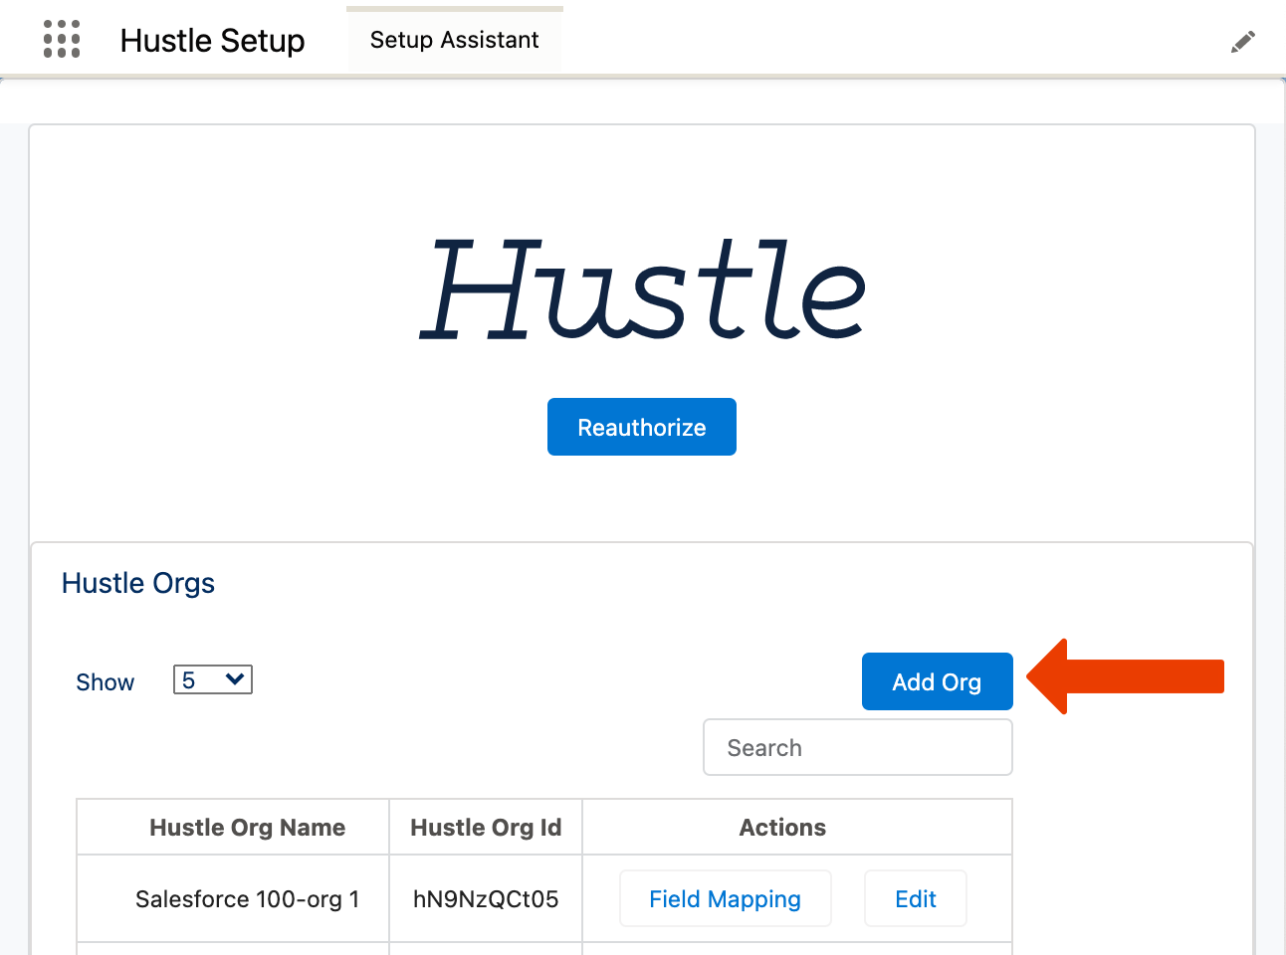This screenshot has width=1286, height=955.
Task: Click the Reauthorize button
Action: pyautogui.click(x=642, y=427)
